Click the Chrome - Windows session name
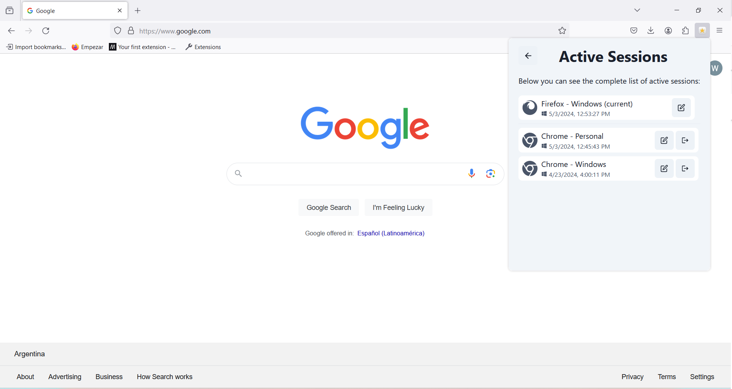Screen dimensions: 732x389 click(x=574, y=164)
